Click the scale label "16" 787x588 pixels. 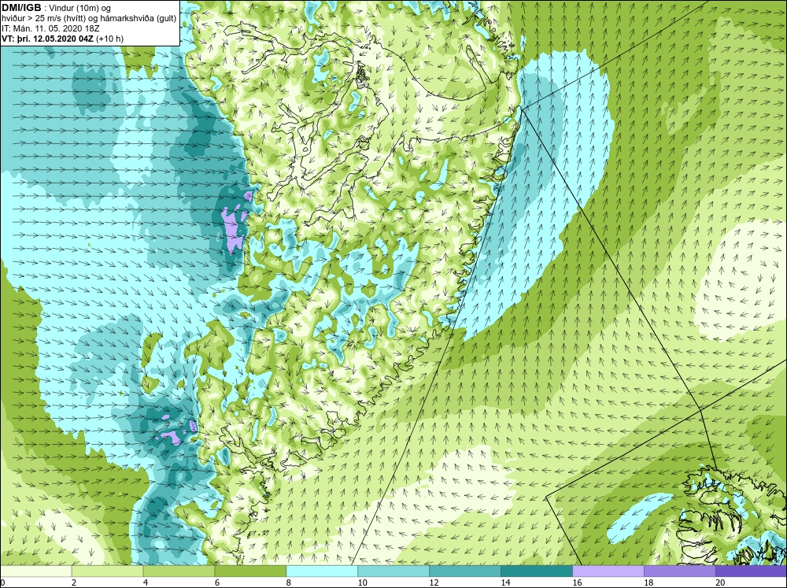pyautogui.click(x=577, y=582)
